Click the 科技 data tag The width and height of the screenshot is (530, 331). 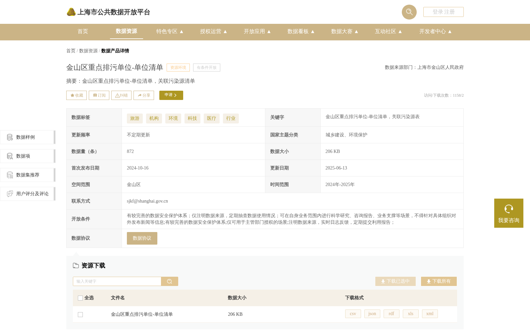(192, 118)
